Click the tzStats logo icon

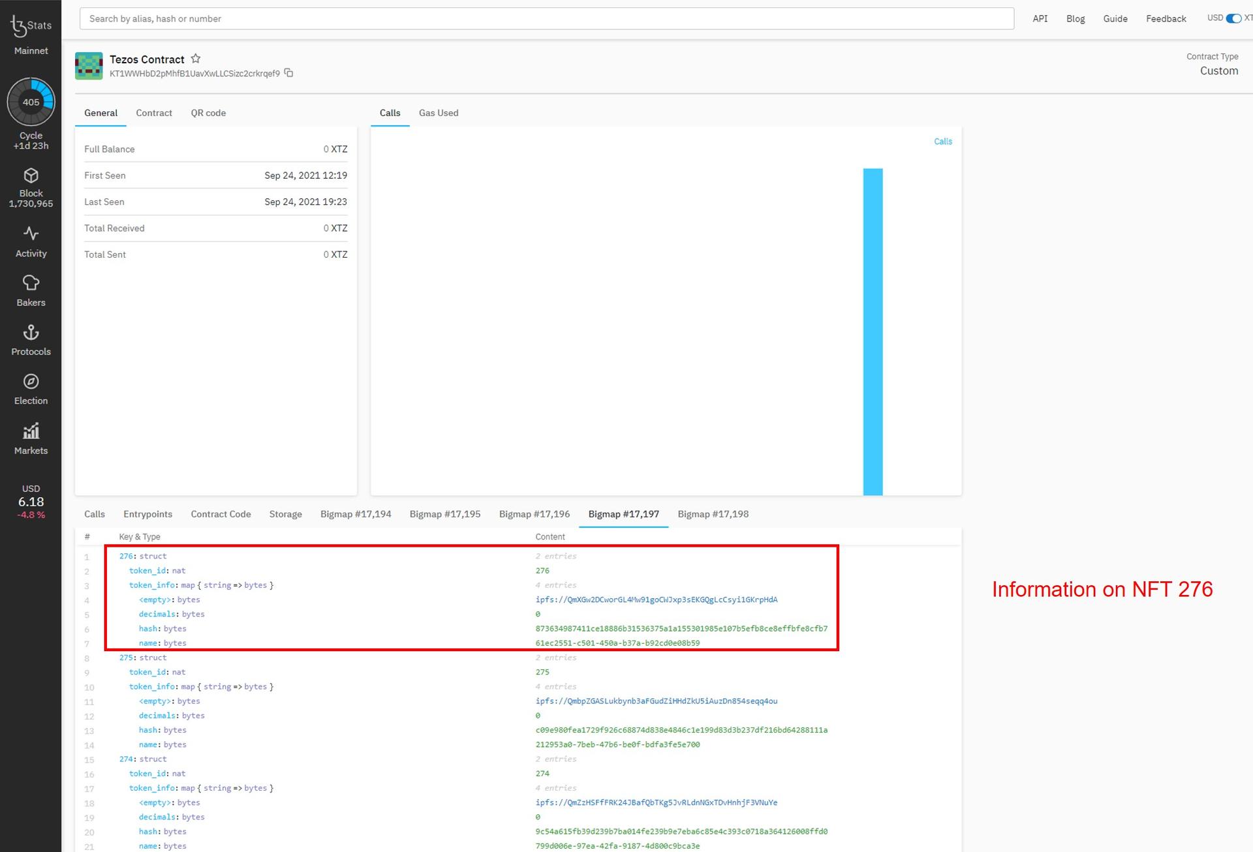click(20, 26)
